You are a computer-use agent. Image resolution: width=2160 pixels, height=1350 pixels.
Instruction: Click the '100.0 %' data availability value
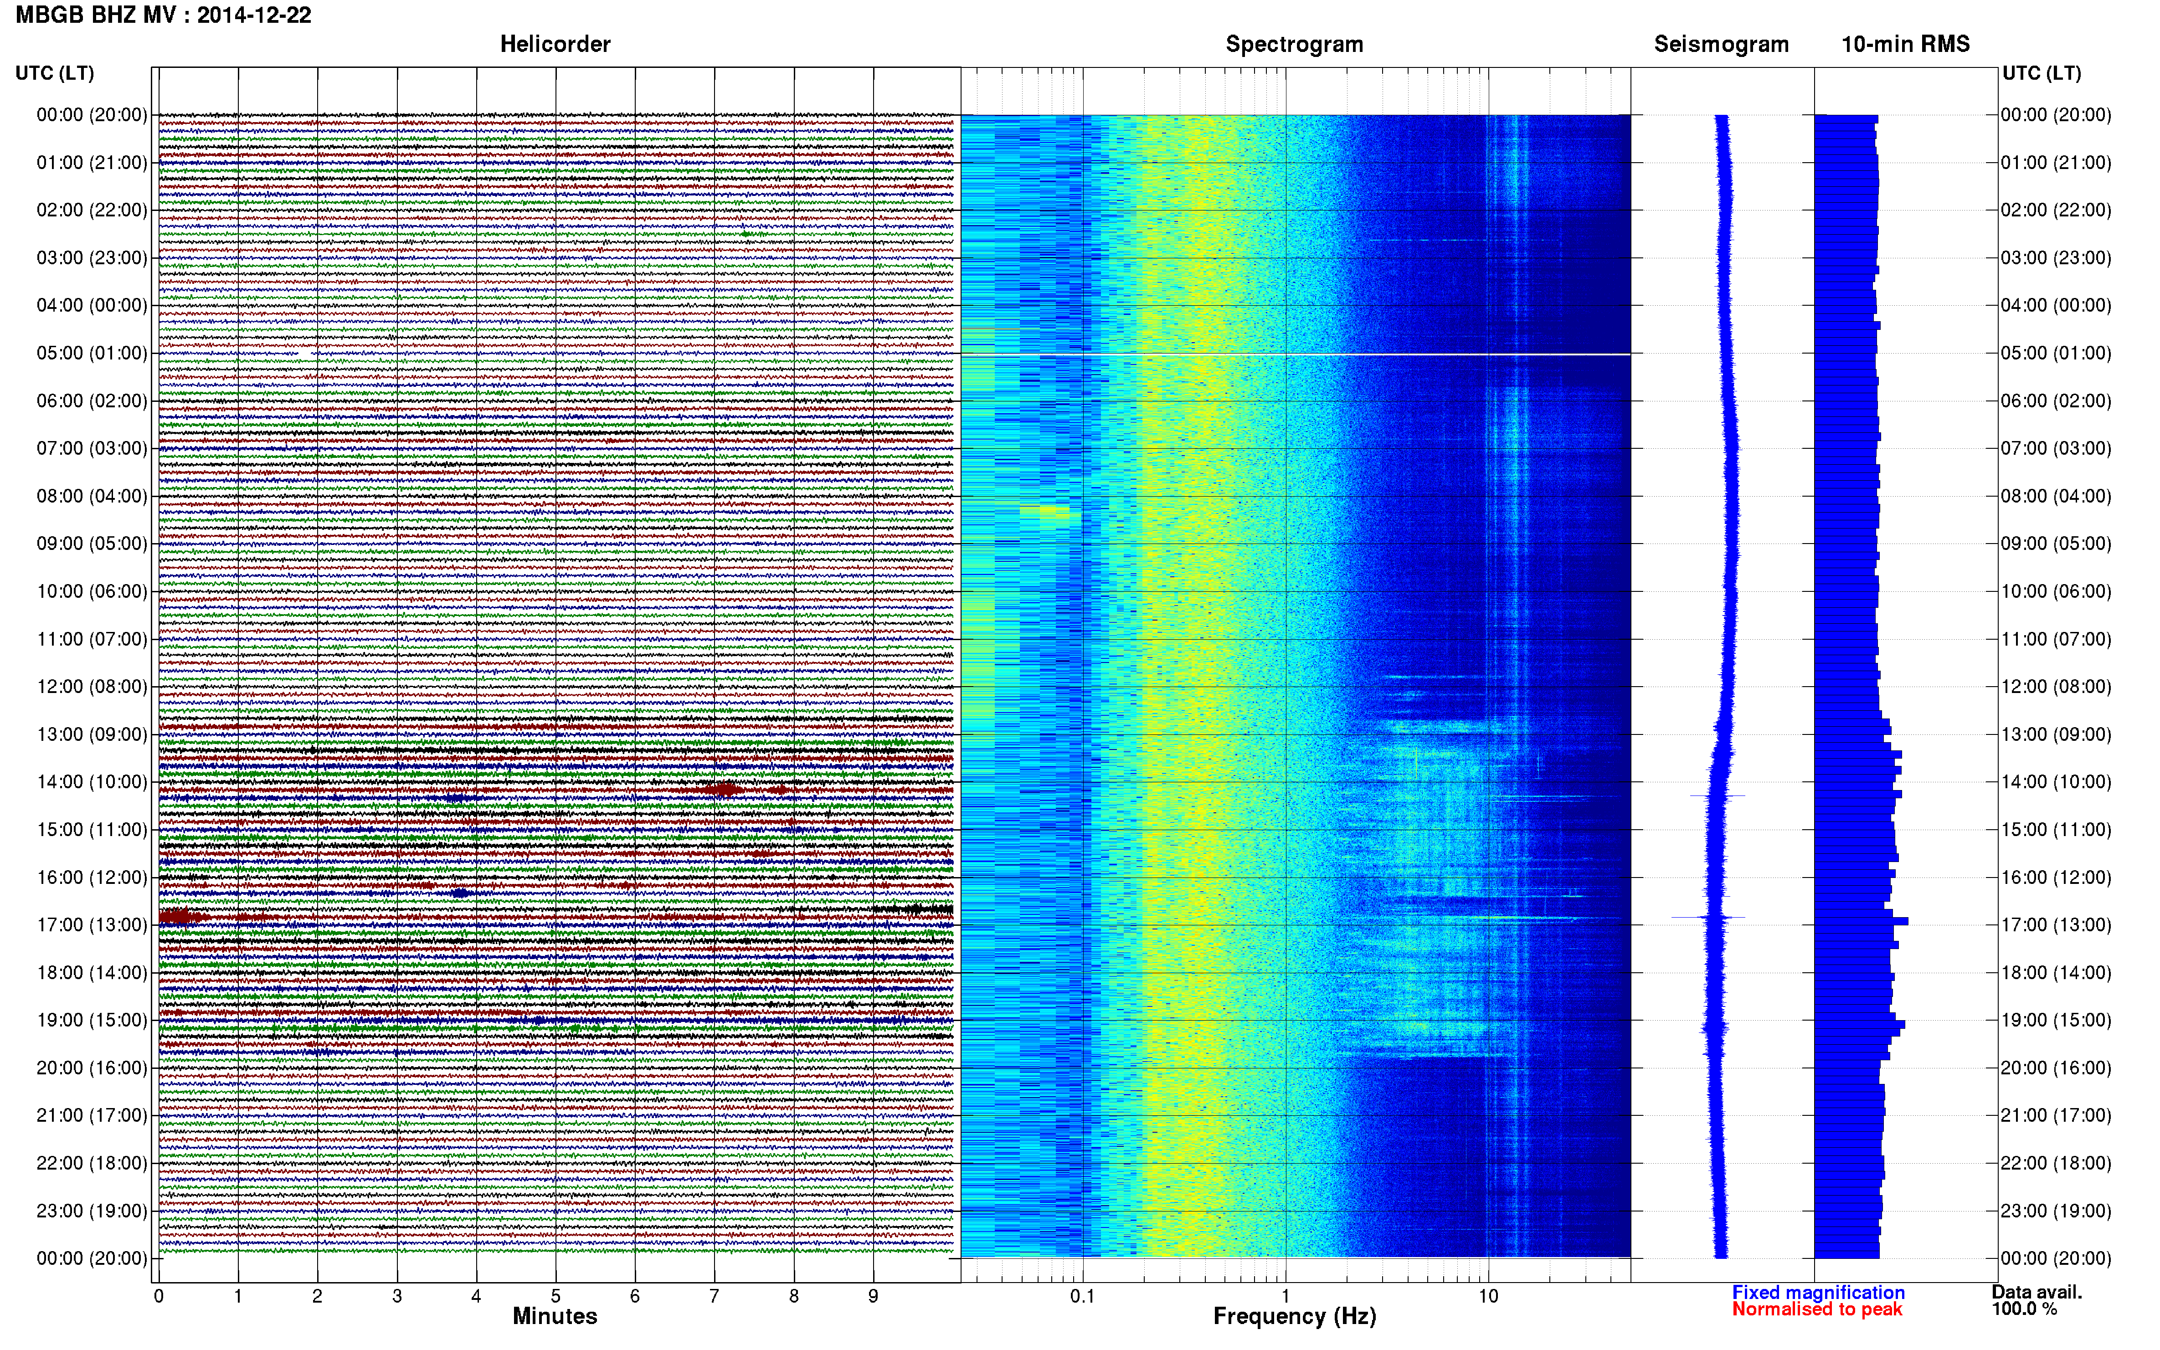pyautogui.click(x=2024, y=1309)
